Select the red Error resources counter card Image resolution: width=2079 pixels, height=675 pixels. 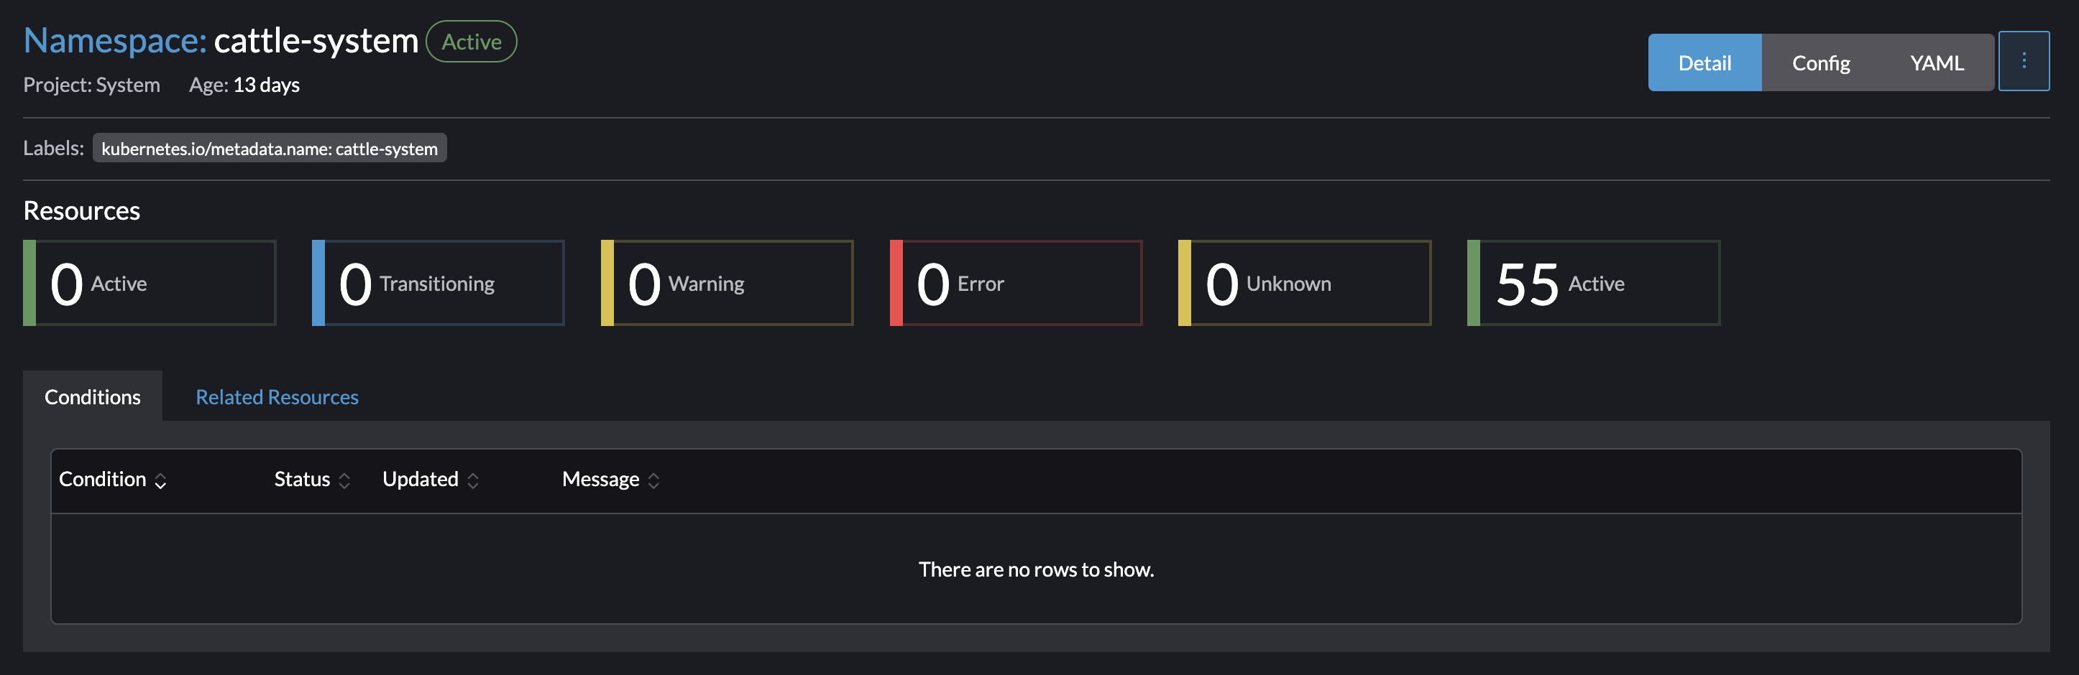1015,282
